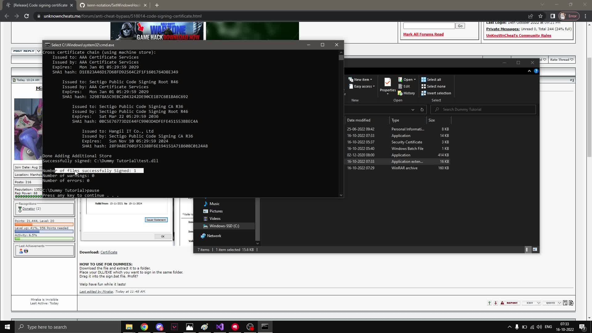This screenshot has height=333, width=592.
Task: Click Invert selection in the ribbon
Action: 436,93
